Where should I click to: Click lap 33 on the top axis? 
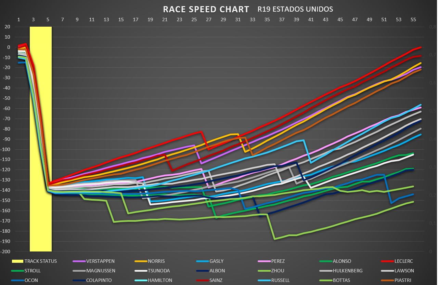253,20
